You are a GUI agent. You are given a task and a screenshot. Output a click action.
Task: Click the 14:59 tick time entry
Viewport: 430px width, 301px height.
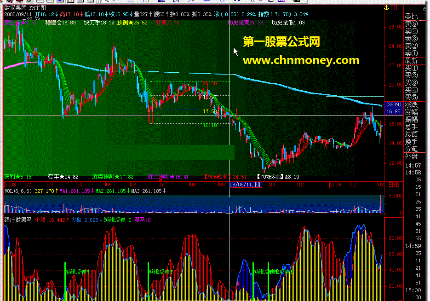413,246
